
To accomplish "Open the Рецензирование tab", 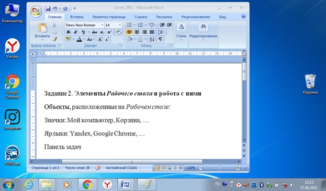I will tap(196, 17).
